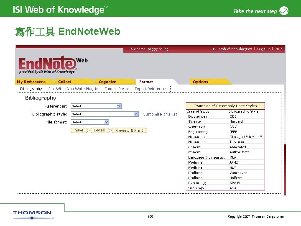Click the NLM style cell
Image resolution: width=301 pixels, height=226 pixels.
[233, 167]
